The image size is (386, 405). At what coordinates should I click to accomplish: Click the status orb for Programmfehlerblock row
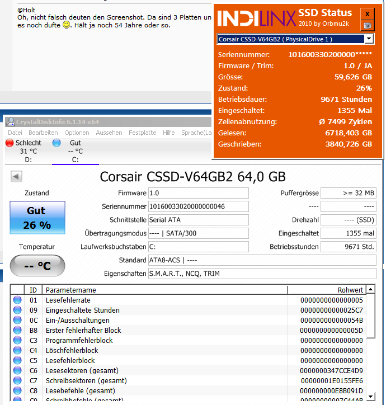point(17,340)
